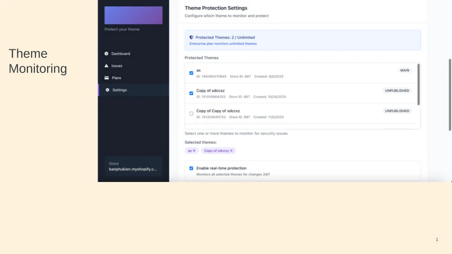Click UNPUBLISHED badge on 'Copy of sdccsz'
Viewport: 452px width, 254px height.
tap(397, 90)
